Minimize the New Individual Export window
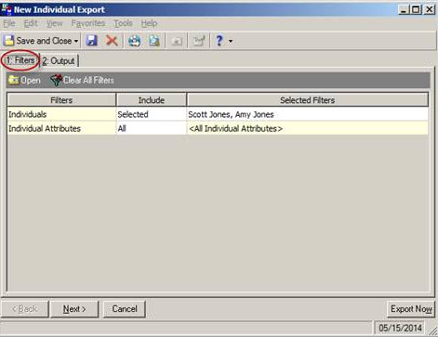 (x=403, y=9)
